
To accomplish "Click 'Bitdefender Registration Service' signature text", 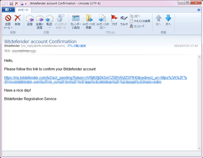I will [30, 99].
